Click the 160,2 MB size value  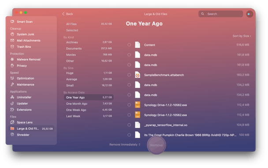243,75
